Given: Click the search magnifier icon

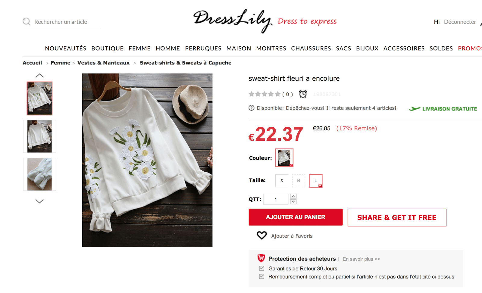Looking at the screenshot, I should [27, 22].
